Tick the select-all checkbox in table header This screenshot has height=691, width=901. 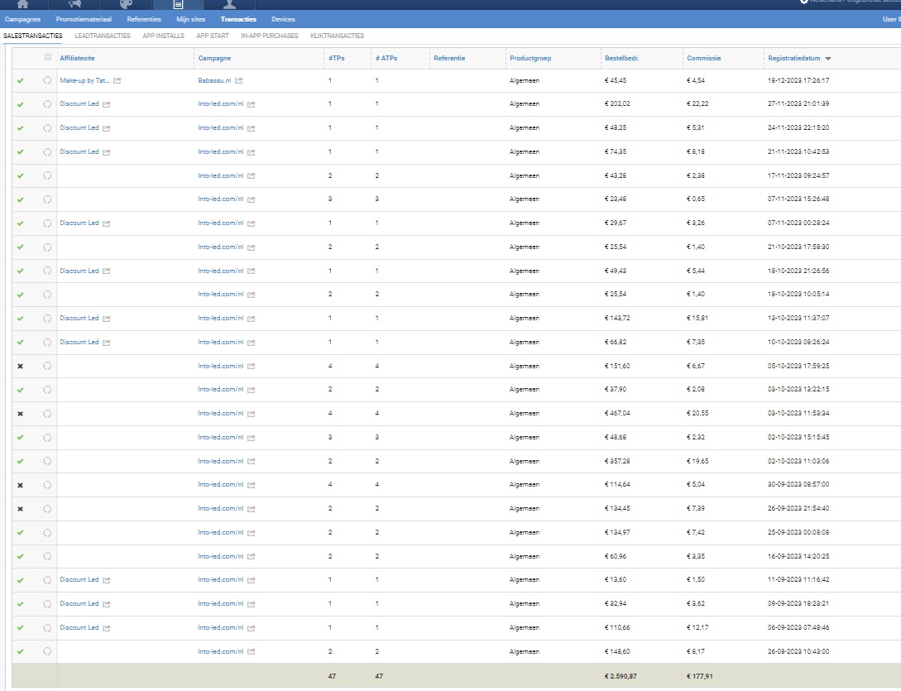pos(48,57)
